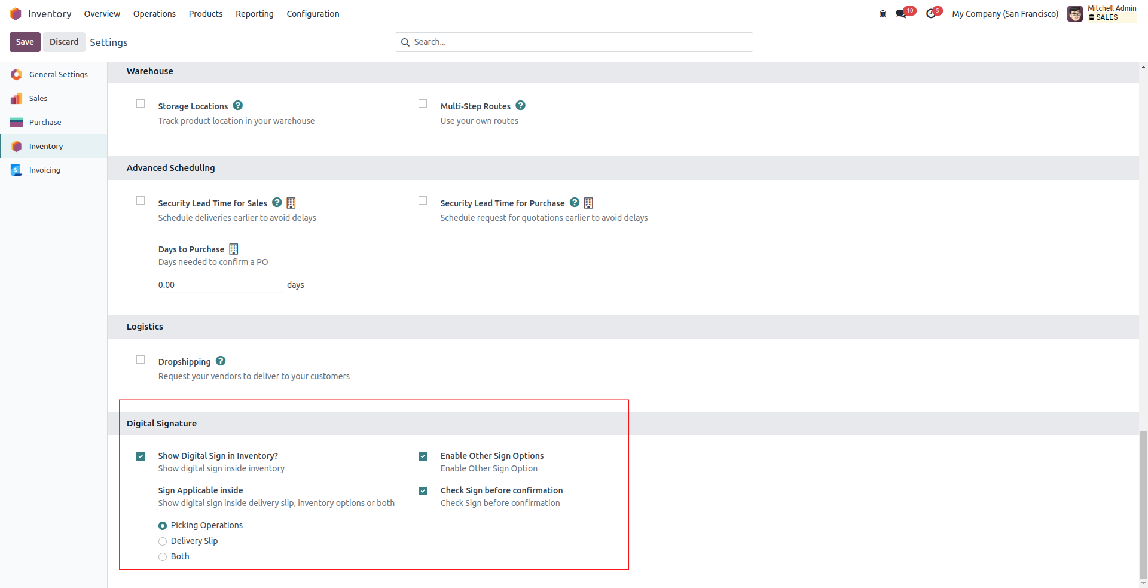The image size is (1148, 588).
Task: Open the activities clock icon
Action: (x=930, y=14)
